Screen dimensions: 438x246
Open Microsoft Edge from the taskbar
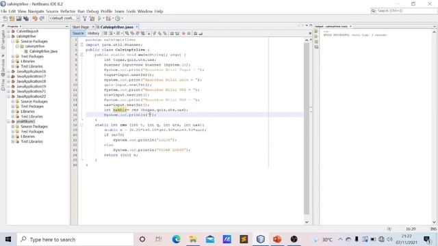pyautogui.click(x=177, y=239)
